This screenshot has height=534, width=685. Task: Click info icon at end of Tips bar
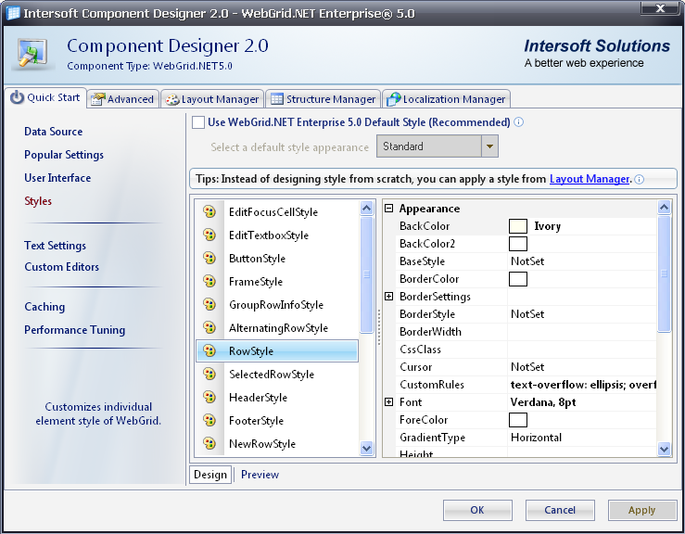[639, 179]
